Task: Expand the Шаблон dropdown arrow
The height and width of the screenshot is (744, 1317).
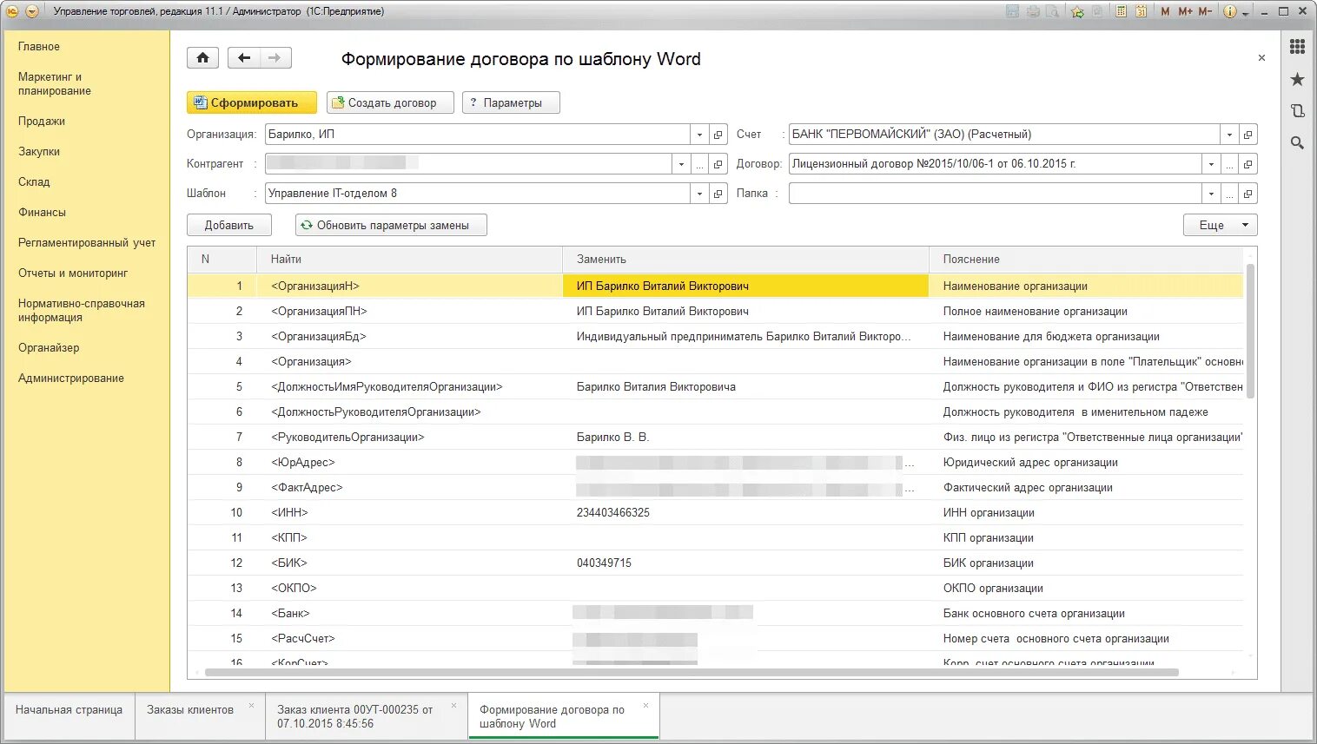Action: tap(699, 194)
